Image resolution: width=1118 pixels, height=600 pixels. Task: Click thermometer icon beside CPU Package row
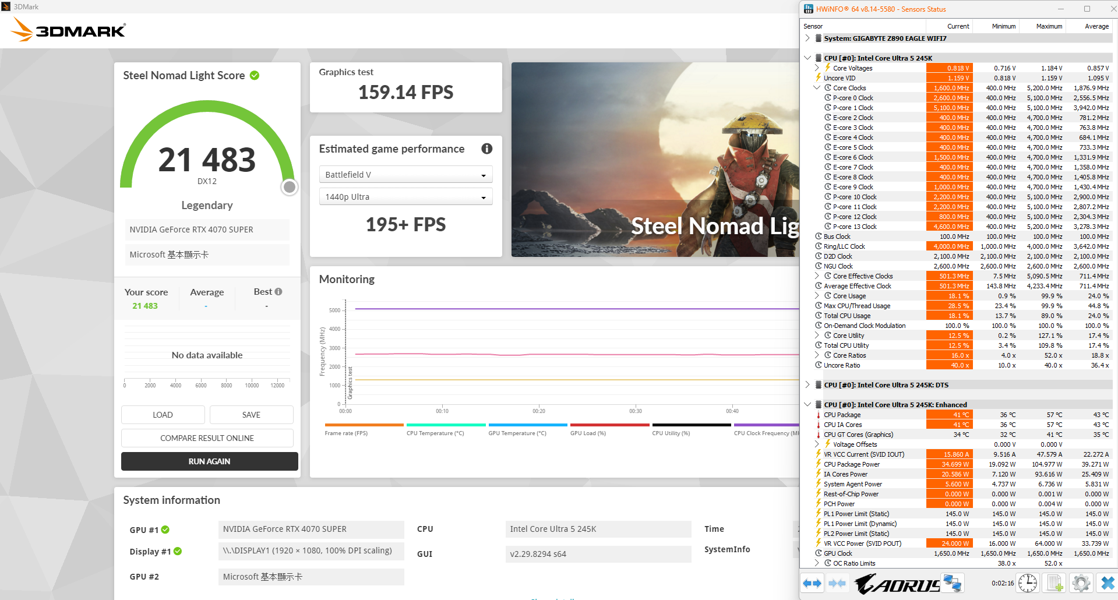818,415
